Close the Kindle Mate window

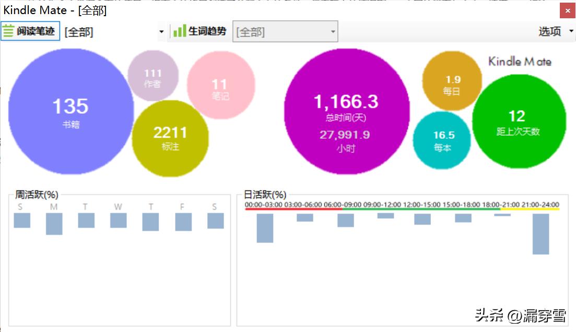click(567, 10)
